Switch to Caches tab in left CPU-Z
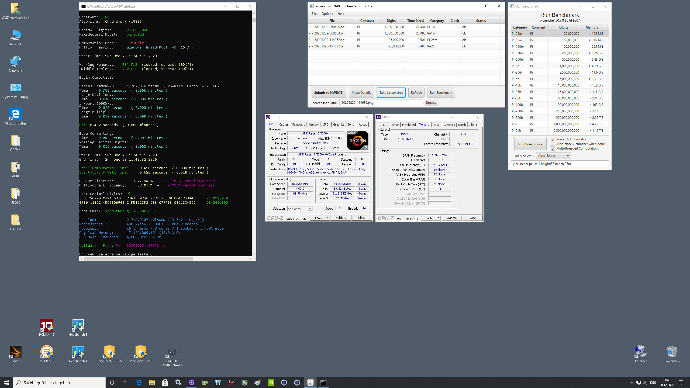The width and height of the screenshot is (690, 388). click(x=284, y=124)
